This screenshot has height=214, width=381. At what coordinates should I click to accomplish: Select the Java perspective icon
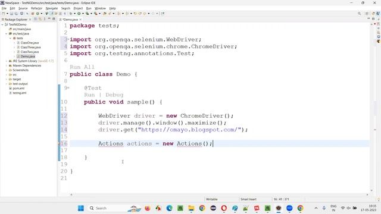378,14
